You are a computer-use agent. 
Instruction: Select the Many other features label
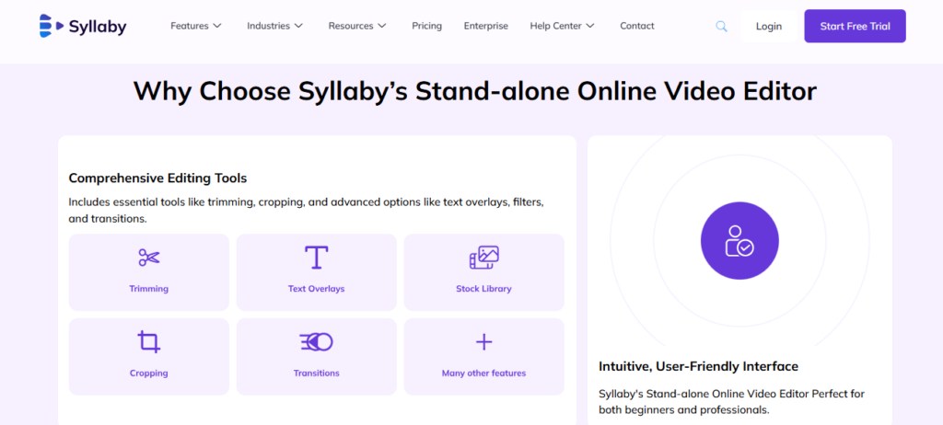point(483,373)
